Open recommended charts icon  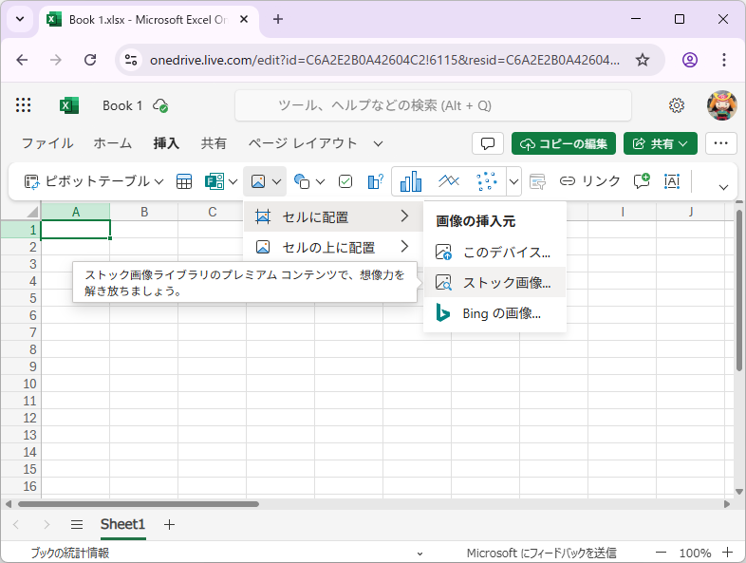coord(376,181)
